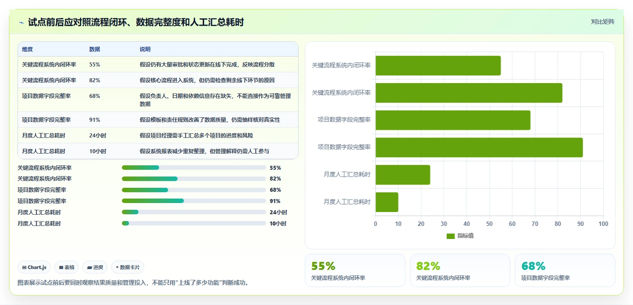This screenshot has width=633, height=305.
Task: Click the description starting 假设仍有大量审批
Action: point(207,65)
